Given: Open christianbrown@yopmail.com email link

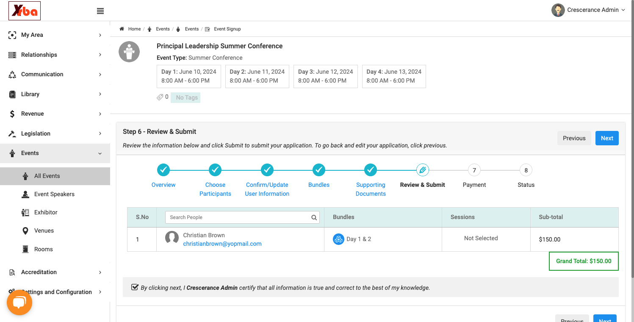Looking at the screenshot, I should 222,244.
